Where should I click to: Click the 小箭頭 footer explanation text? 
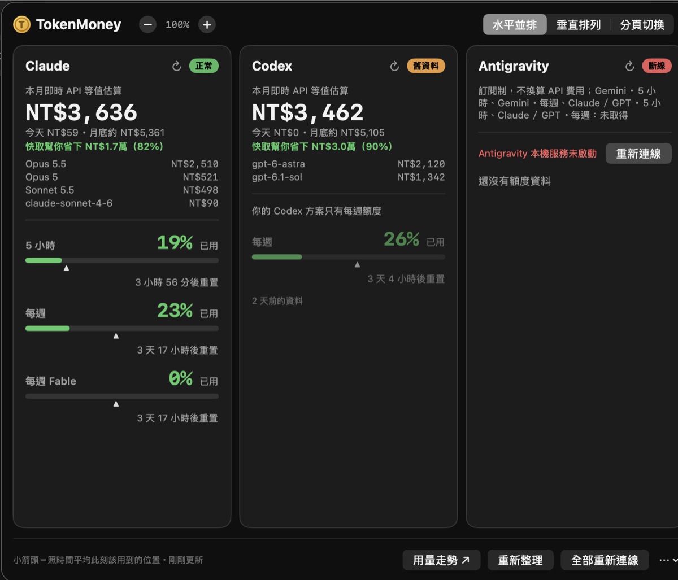coord(108,560)
